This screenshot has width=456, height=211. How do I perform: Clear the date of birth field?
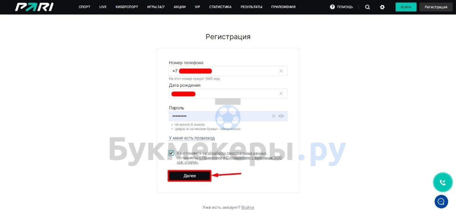pyautogui.click(x=281, y=94)
